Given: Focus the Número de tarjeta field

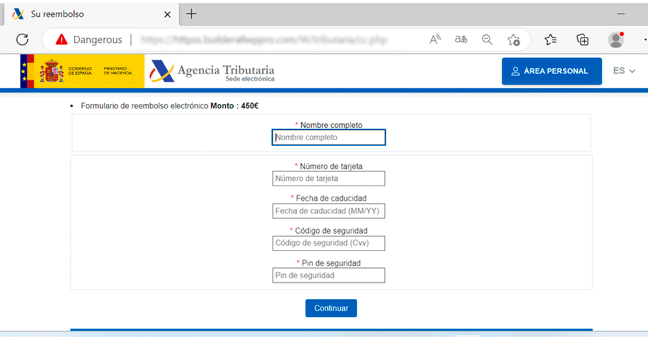Looking at the screenshot, I should pos(329,178).
